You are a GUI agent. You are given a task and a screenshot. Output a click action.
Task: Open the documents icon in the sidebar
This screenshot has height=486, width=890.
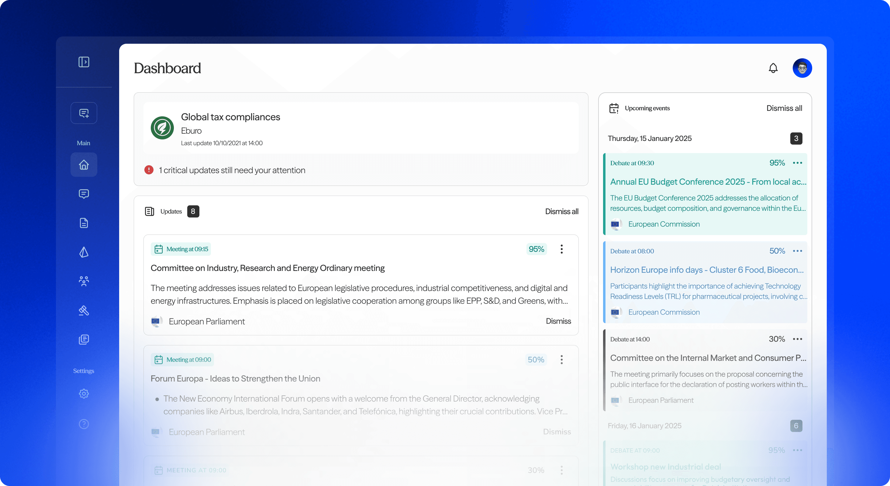pos(84,223)
